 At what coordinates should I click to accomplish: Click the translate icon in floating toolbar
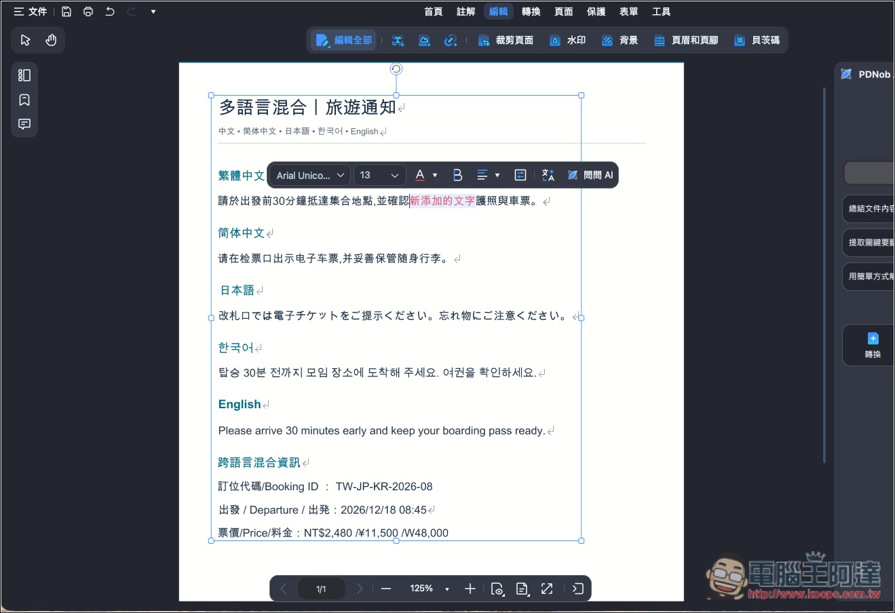(548, 175)
